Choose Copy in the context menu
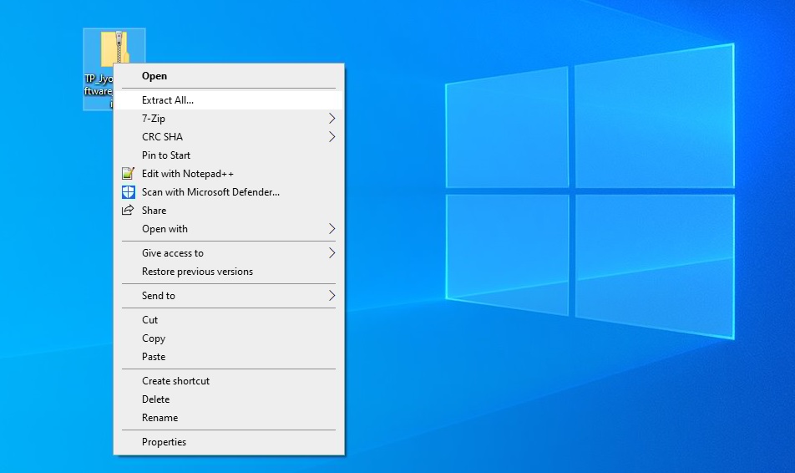This screenshot has width=795, height=473. pos(154,338)
